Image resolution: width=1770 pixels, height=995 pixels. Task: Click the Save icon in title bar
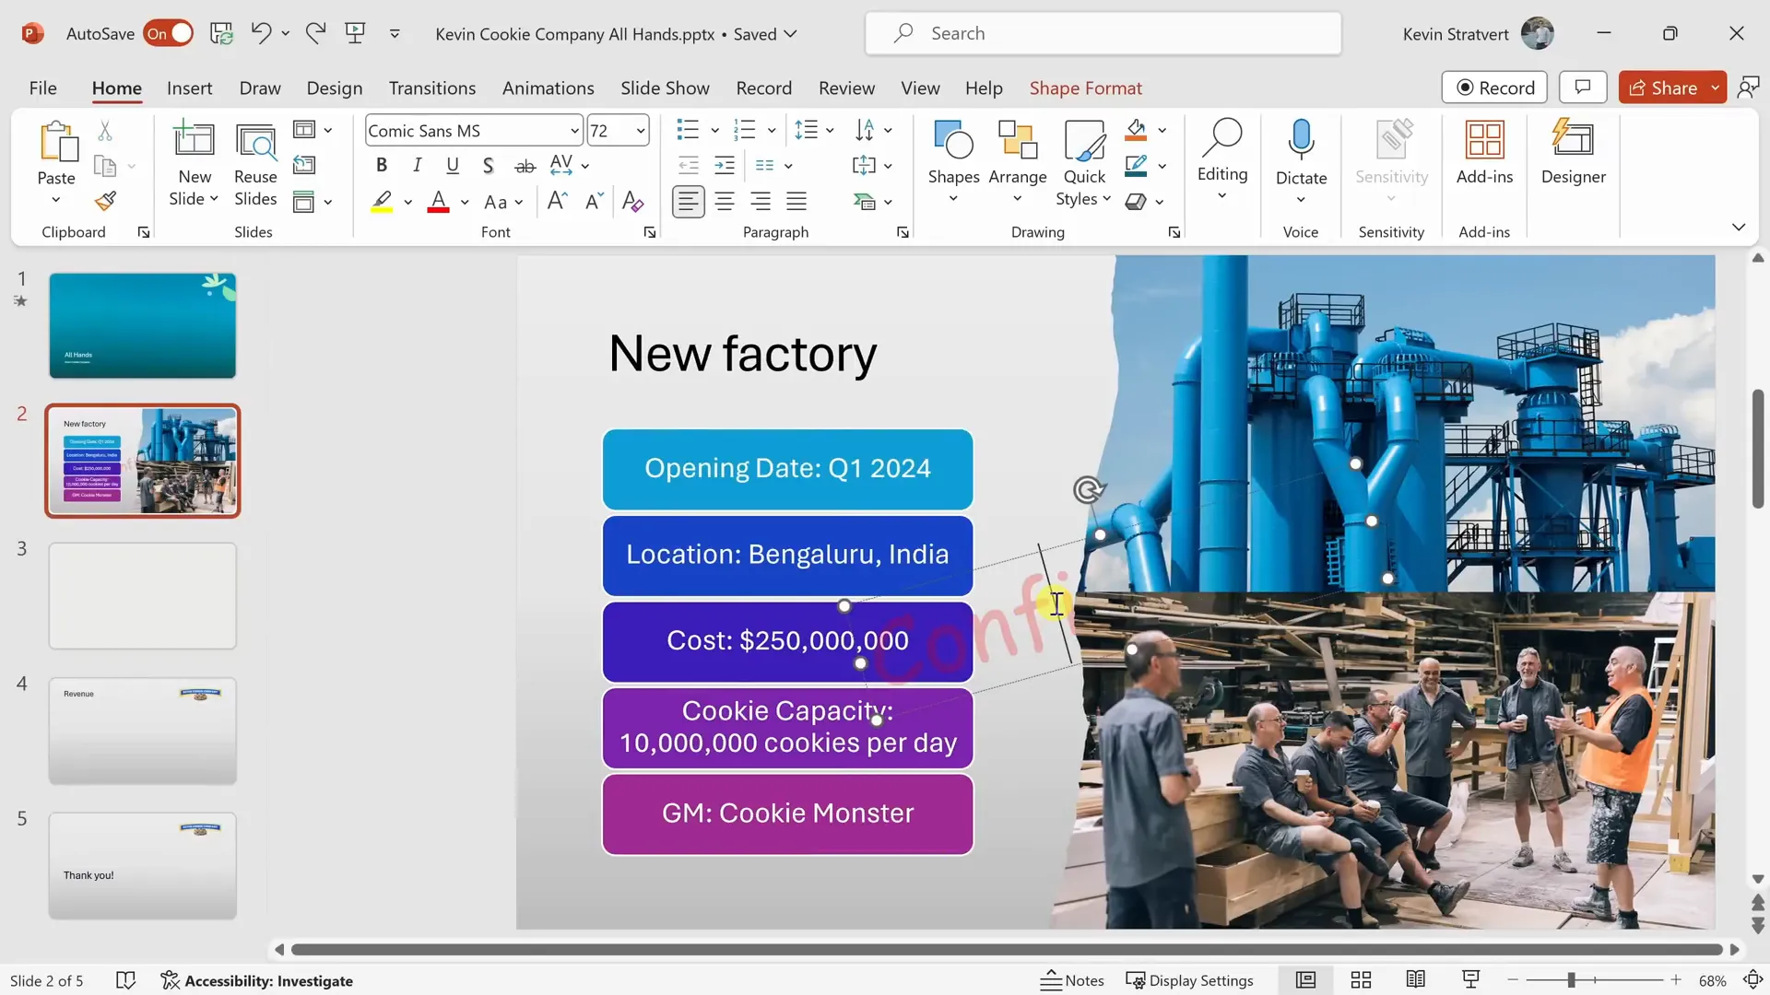[221, 33]
